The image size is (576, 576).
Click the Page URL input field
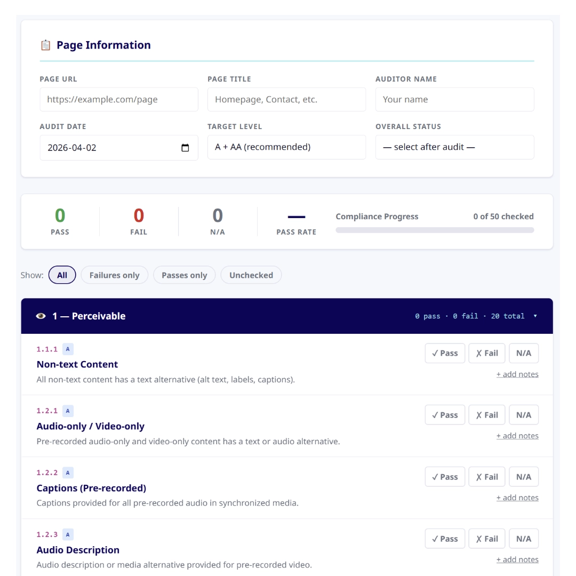pos(118,100)
